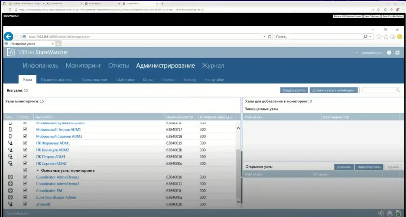Open the info icon next to Administrator
This screenshot has width=406, height=217.
[x=389, y=53]
